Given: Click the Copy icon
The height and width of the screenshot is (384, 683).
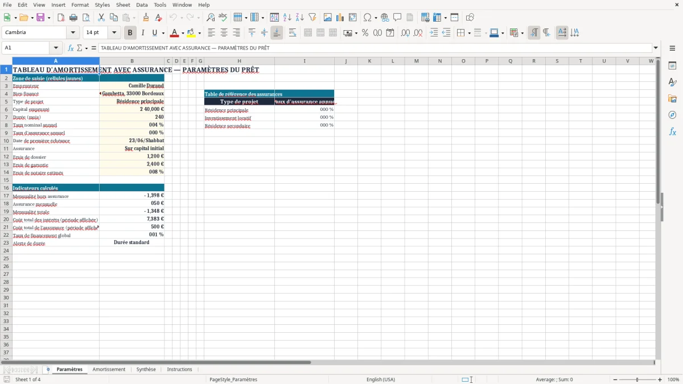Looking at the screenshot, I should pyautogui.click(x=114, y=18).
